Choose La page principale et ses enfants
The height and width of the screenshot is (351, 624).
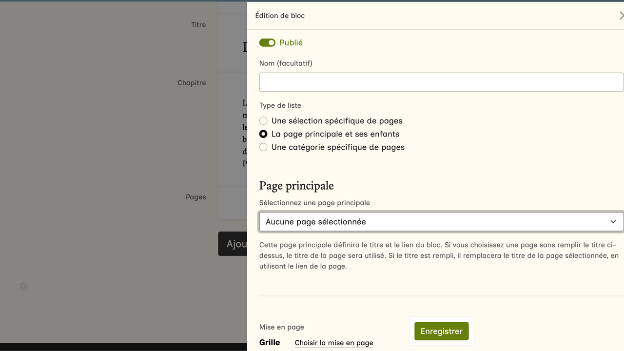coord(263,134)
